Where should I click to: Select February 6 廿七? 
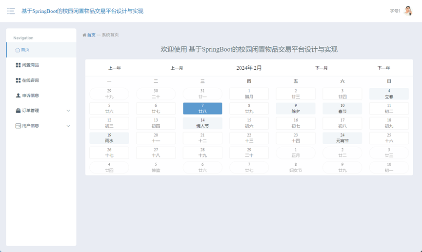156,108
